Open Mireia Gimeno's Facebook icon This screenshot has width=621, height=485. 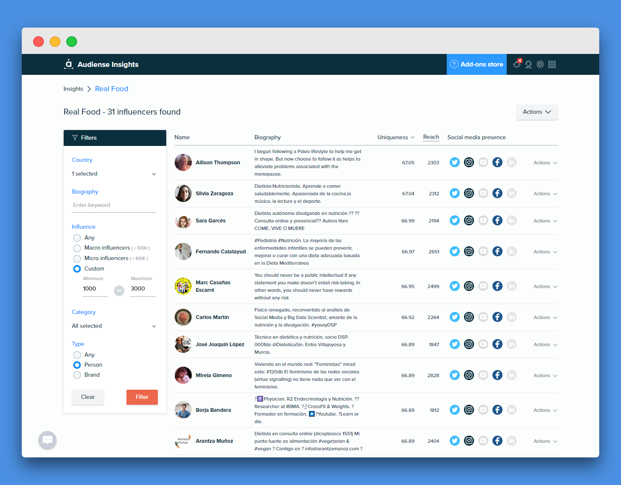click(497, 375)
